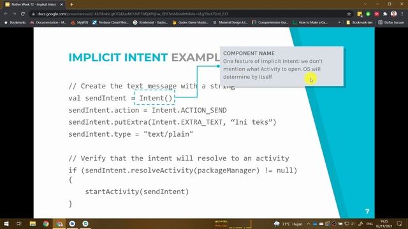Click the address bar URL field
Image resolution: width=408 pixels, height=229 pixels.
click(x=191, y=14)
